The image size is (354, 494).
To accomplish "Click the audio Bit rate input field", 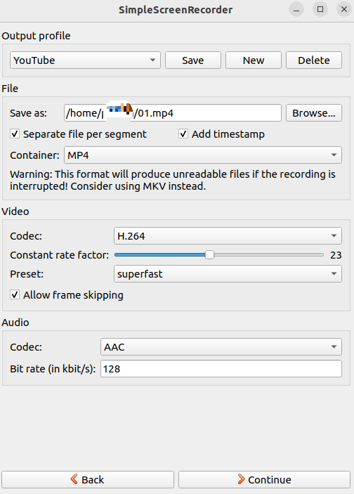I will (x=221, y=369).
